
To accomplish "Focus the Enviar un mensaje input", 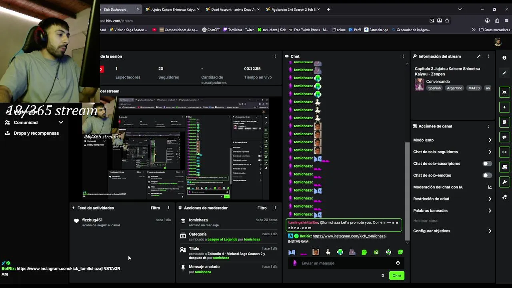I will point(346,263).
